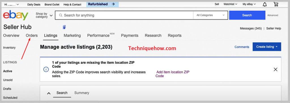This screenshot has width=290, height=103.
Task: Open the Marketing tab
Action: 72,35
